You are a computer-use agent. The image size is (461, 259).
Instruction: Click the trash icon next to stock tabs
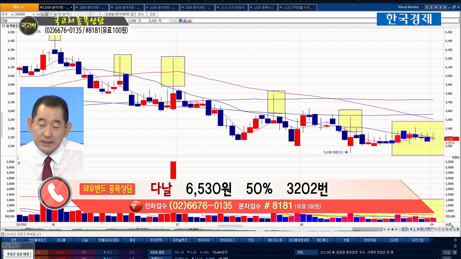pyautogui.click(x=455, y=240)
